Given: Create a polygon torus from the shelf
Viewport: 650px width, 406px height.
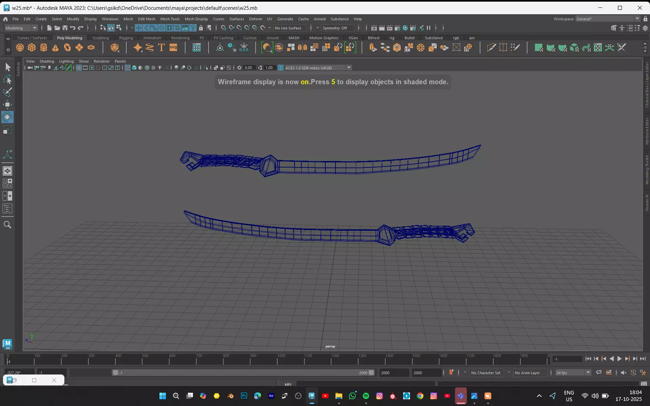Looking at the screenshot, I should pos(67,48).
